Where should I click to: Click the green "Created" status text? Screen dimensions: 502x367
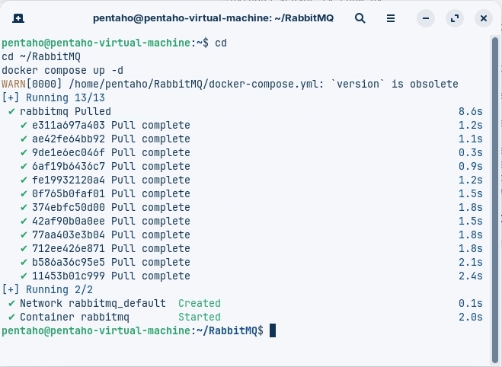tap(199, 303)
